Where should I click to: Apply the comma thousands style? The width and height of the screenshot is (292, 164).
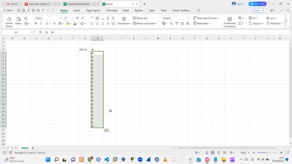pyautogui.click(x=177, y=23)
